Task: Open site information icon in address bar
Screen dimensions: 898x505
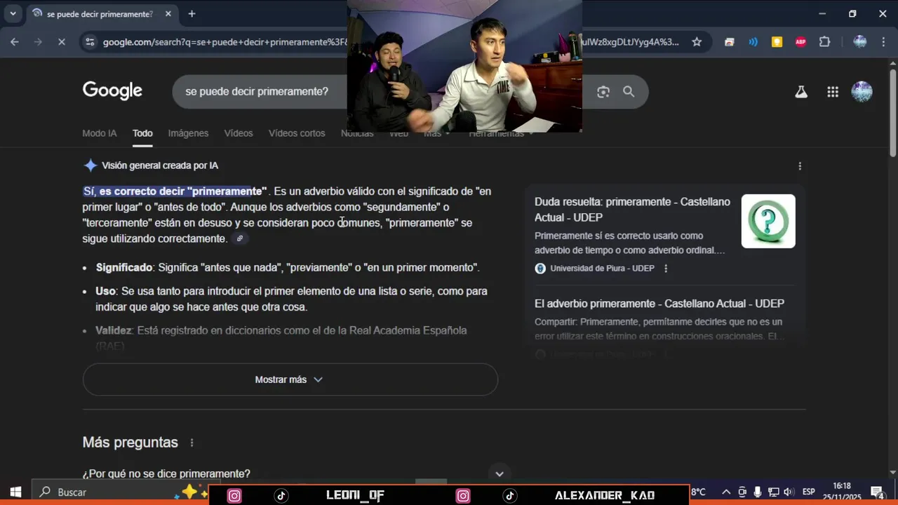Action: point(89,42)
